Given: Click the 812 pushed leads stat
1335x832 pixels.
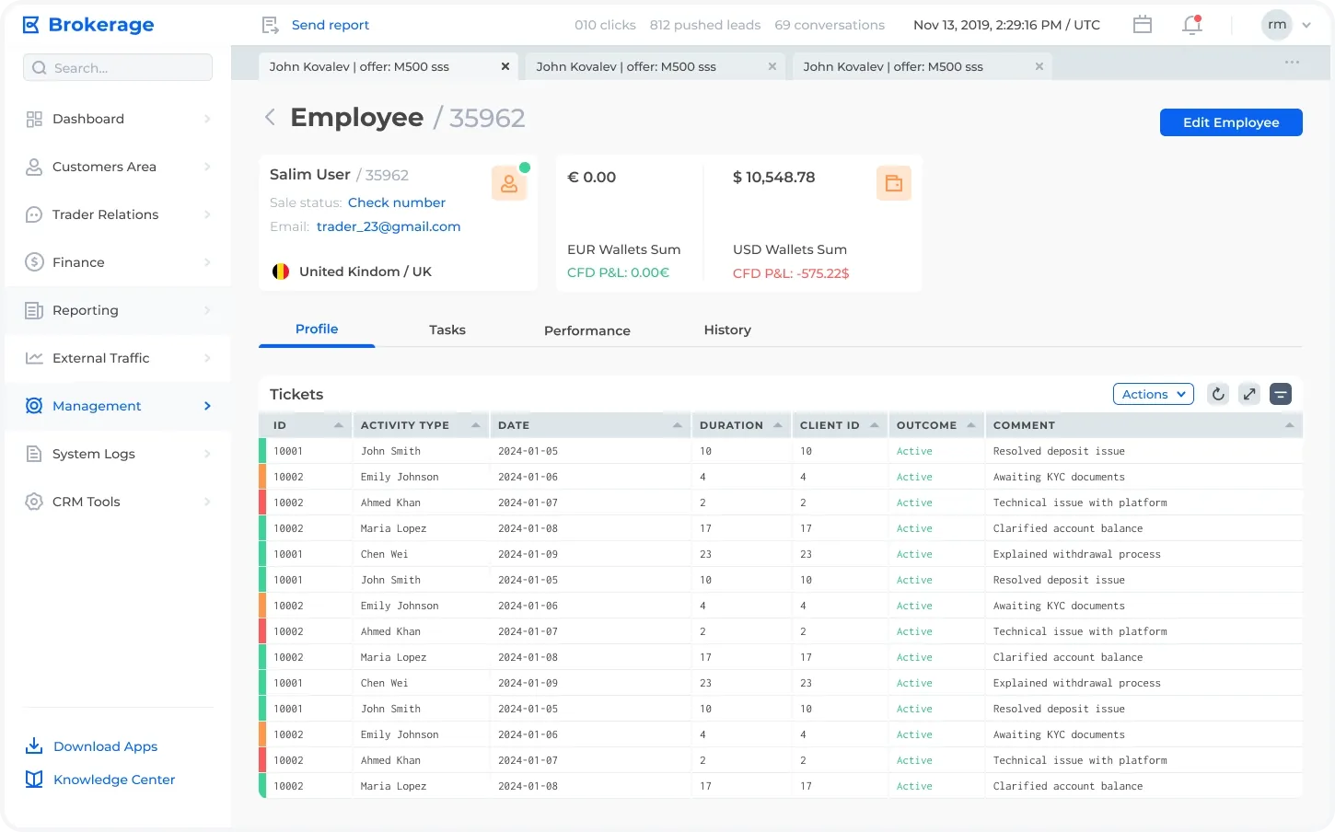Looking at the screenshot, I should (705, 25).
